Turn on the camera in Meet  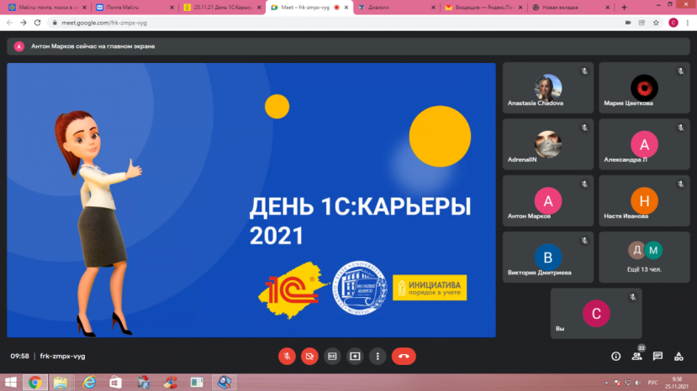tap(309, 356)
